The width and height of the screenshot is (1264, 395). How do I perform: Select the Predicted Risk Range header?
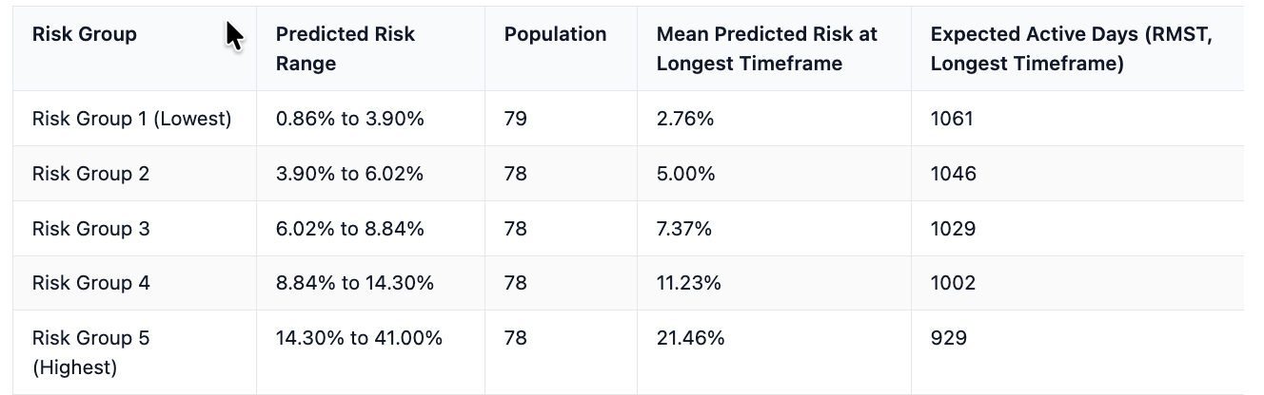346,48
